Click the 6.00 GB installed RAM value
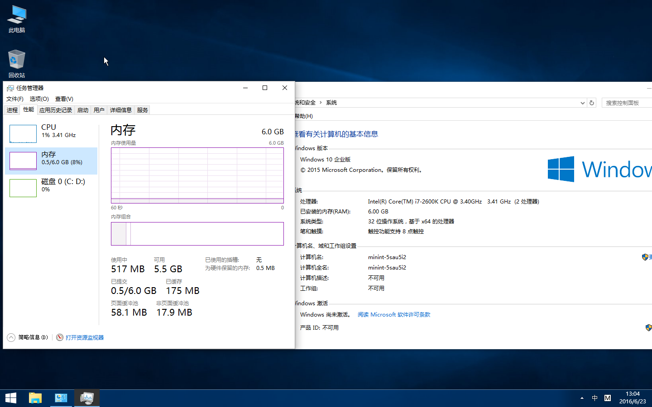 [378, 212]
